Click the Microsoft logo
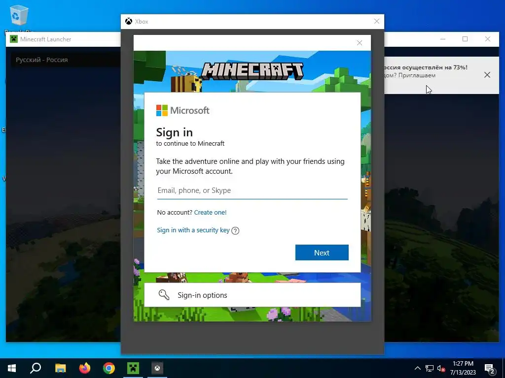This screenshot has width=505, height=378. 182,110
